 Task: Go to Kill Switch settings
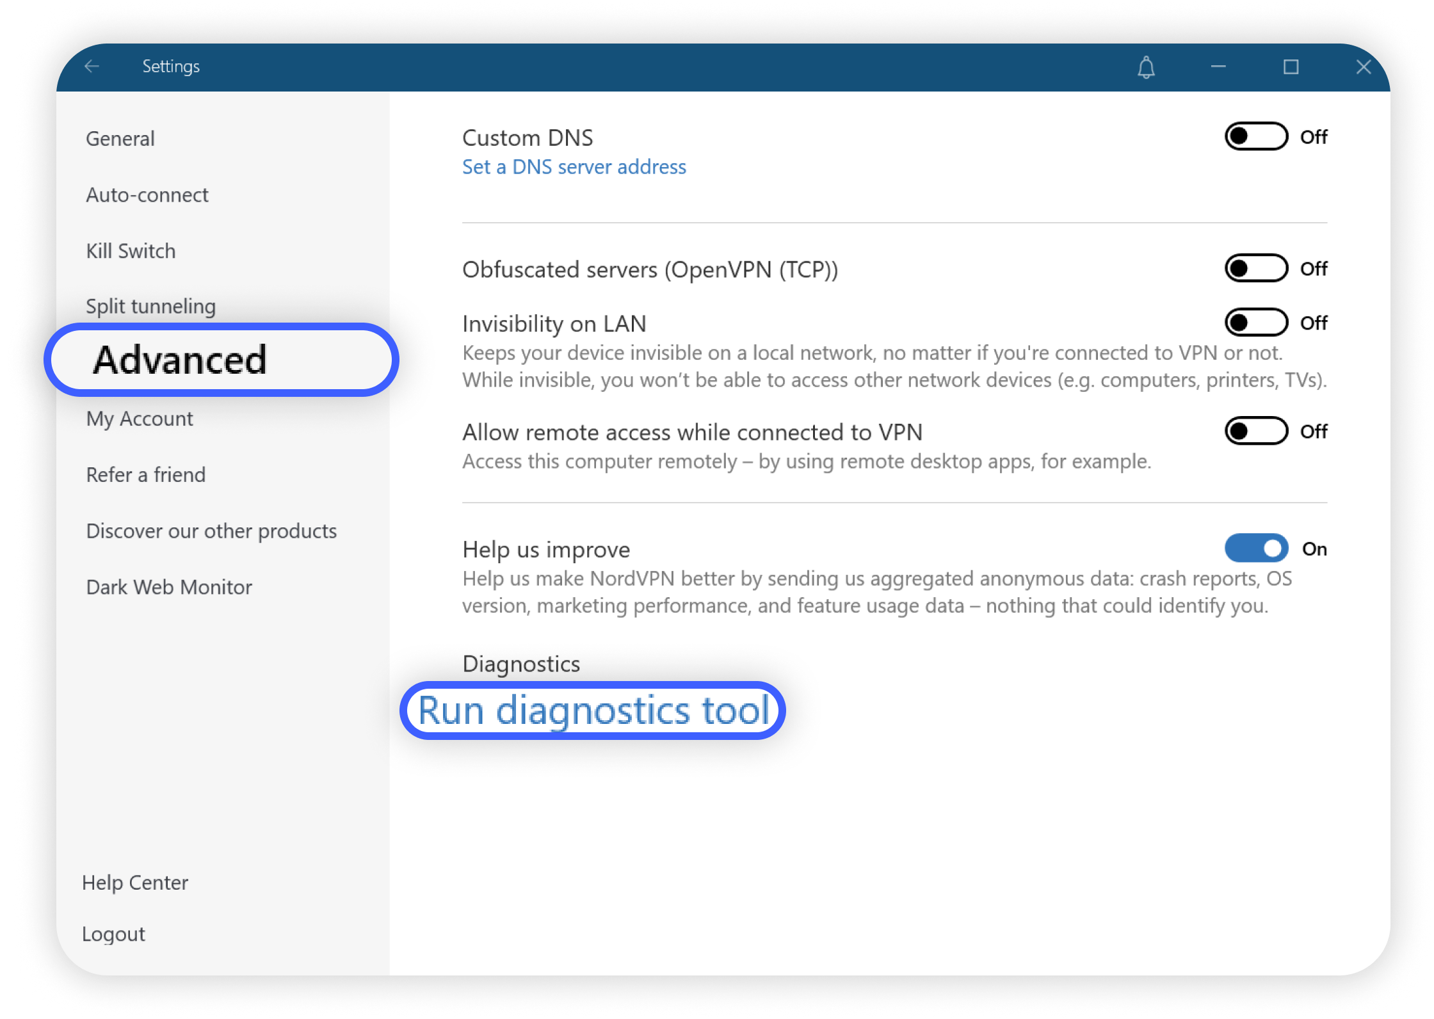tap(131, 251)
